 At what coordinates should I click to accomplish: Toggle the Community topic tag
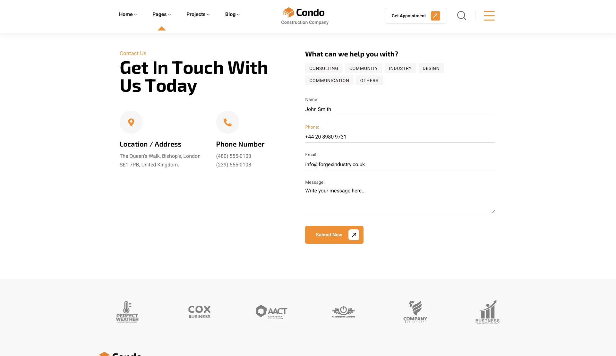point(363,68)
